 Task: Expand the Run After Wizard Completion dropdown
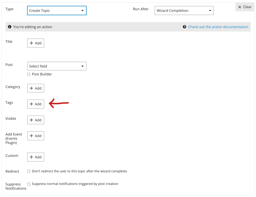pyautogui.click(x=184, y=11)
